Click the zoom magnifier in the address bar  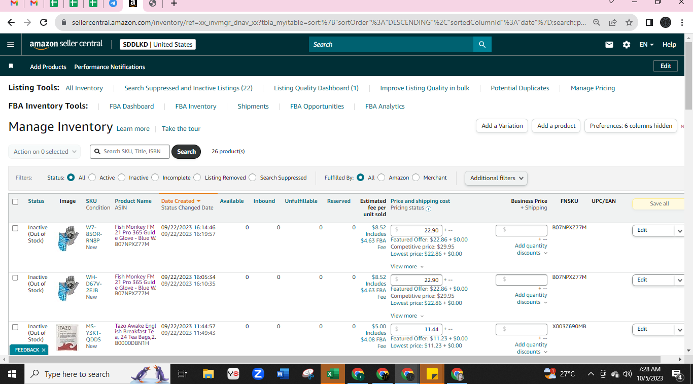pos(597,22)
